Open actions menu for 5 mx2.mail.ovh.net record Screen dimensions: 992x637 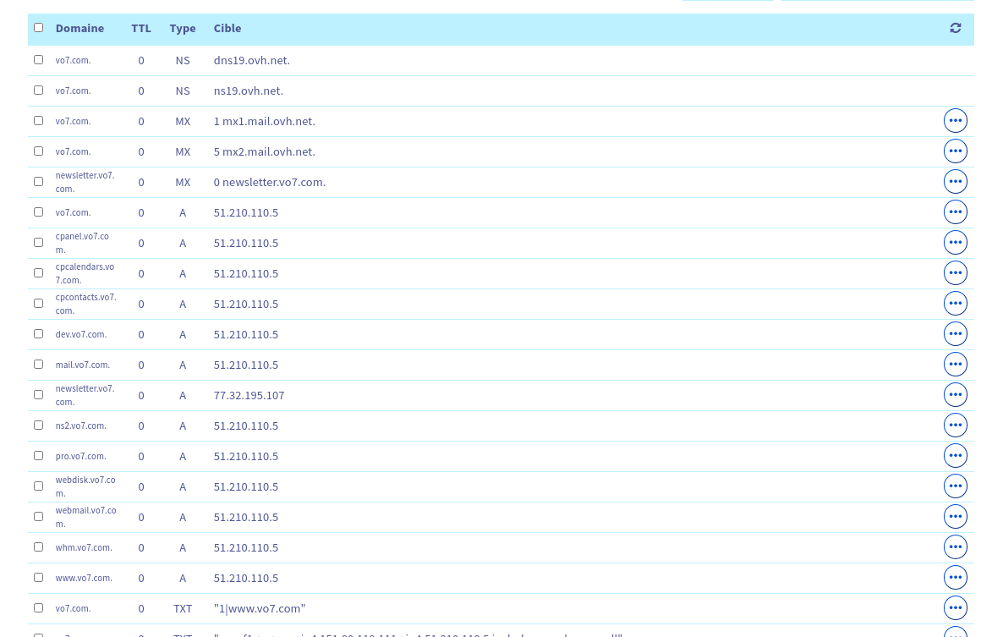[x=955, y=151]
